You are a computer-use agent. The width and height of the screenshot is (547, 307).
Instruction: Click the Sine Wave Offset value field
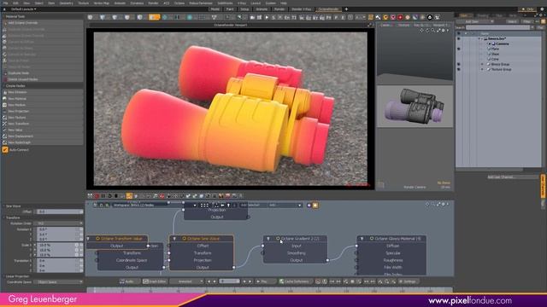[x=59, y=211]
